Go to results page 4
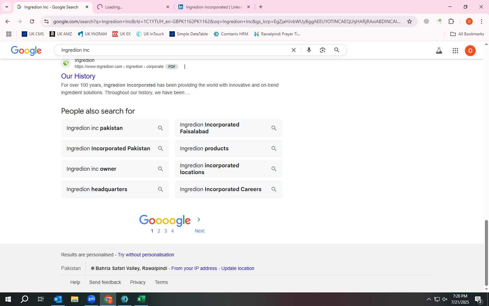The width and height of the screenshot is (489, 306). 173,231
